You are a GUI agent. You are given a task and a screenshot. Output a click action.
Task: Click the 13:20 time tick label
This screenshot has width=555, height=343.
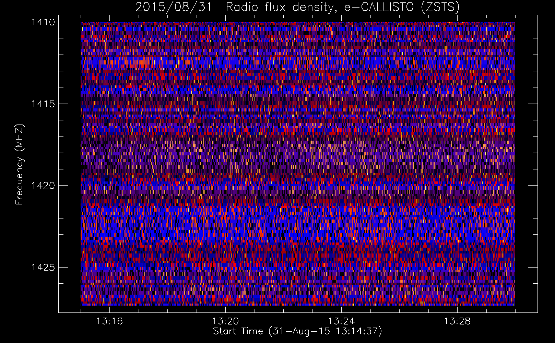click(x=225, y=321)
